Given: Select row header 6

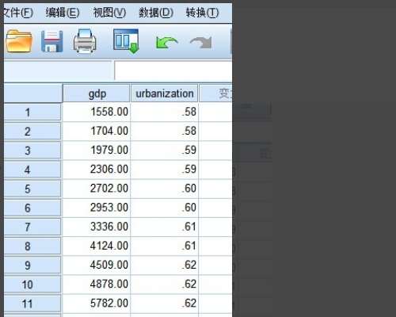Looking at the screenshot, I should coord(32,208).
